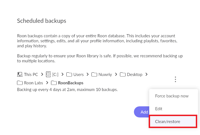Image resolution: width=200 pixels, height=135 pixels.
Task: Click the Roon Labs folder icon
Action: (20, 83)
